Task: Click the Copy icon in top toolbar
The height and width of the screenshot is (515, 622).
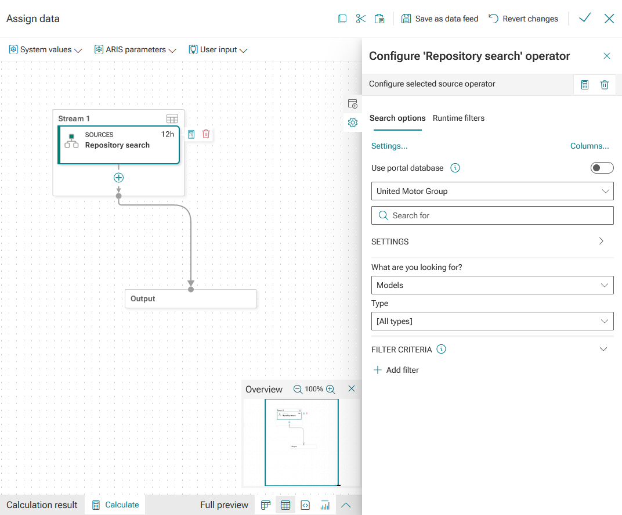Action: 342,19
